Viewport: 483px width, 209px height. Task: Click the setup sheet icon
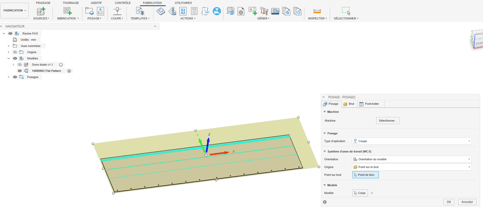[194, 11]
